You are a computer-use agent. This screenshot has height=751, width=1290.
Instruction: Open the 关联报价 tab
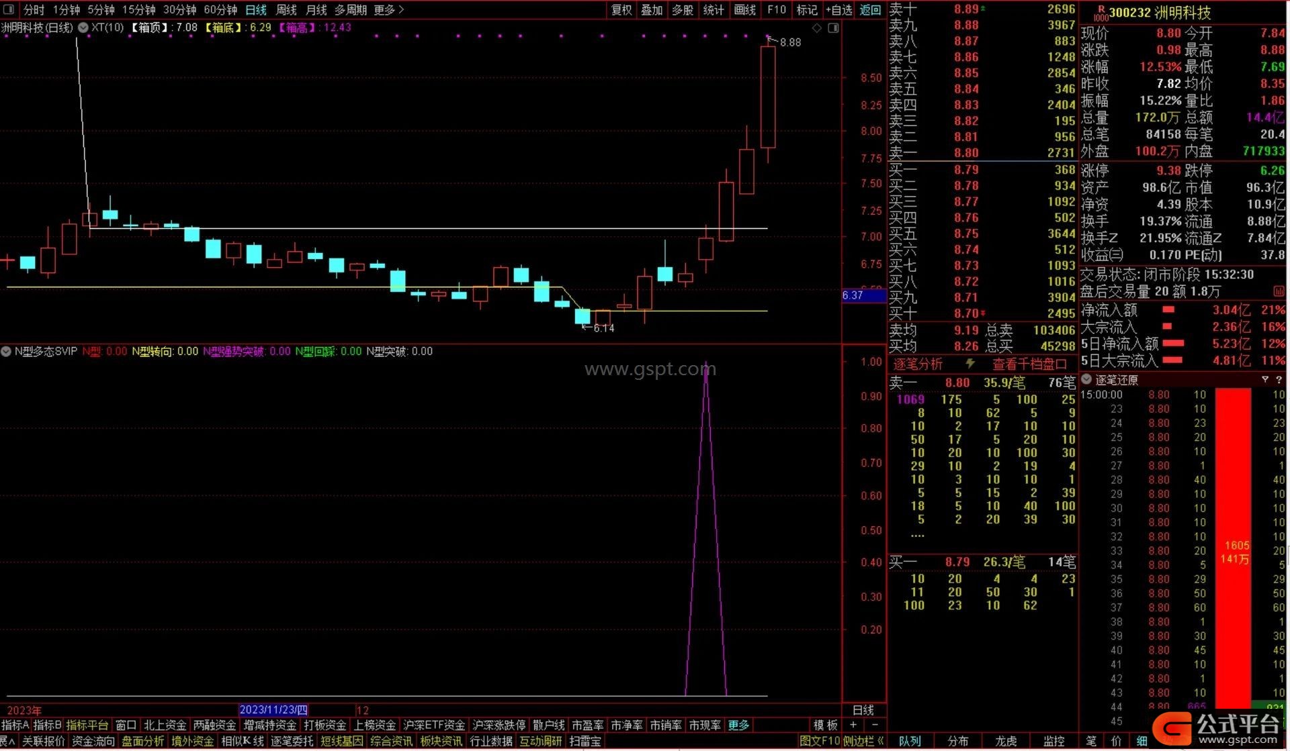click(x=44, y=742)
